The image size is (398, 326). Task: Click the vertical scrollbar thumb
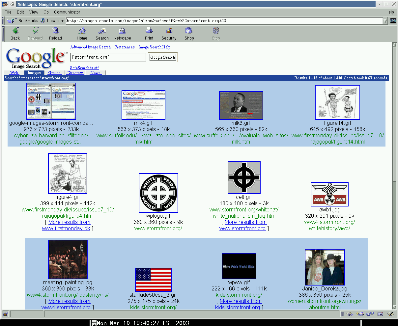pos(394,114)
